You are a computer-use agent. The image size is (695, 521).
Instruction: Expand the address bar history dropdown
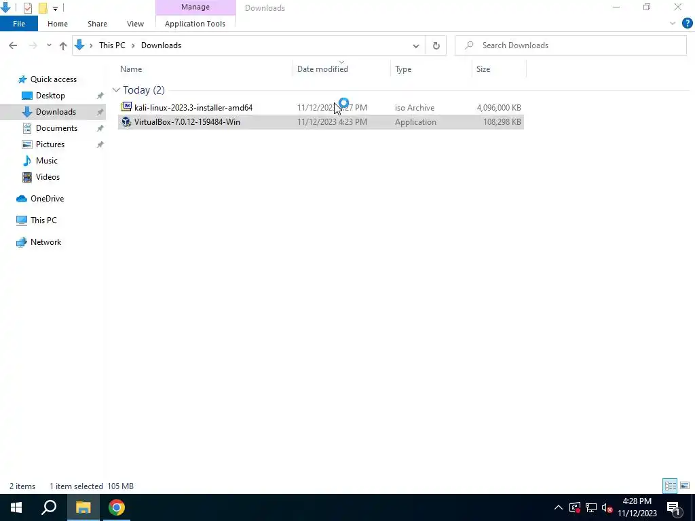(416, 45)
